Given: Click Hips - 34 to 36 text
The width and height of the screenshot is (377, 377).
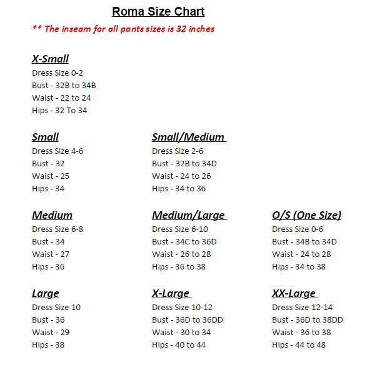Looking at the screenshot, I should pos(179,189).
